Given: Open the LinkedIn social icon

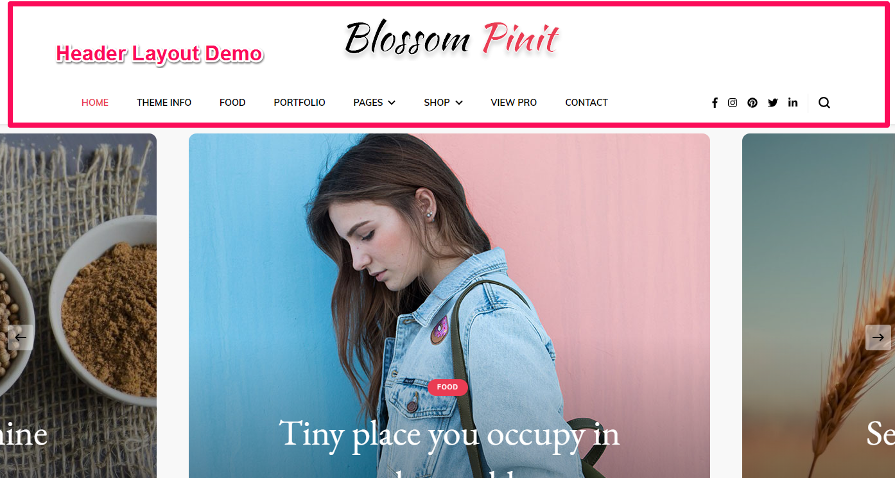Looking at the screenshot, I should click(793, 103).
